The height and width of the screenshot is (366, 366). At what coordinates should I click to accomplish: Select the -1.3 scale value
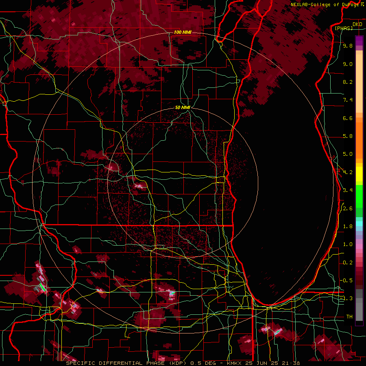[346, 299]
